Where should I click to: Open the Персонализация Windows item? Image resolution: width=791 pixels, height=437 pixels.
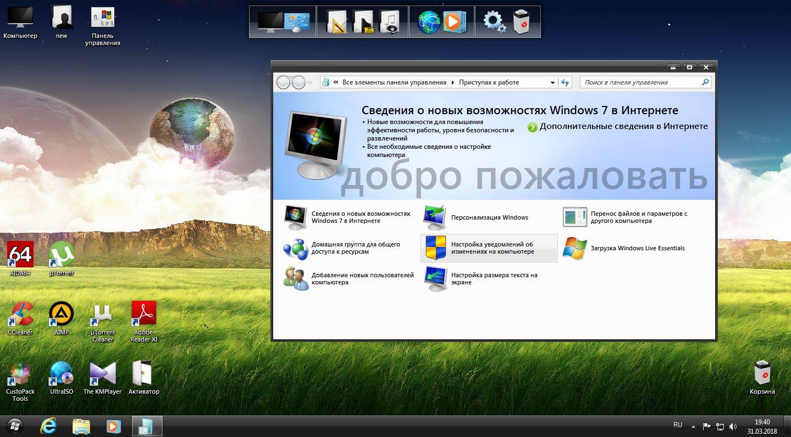click(489, 217)
